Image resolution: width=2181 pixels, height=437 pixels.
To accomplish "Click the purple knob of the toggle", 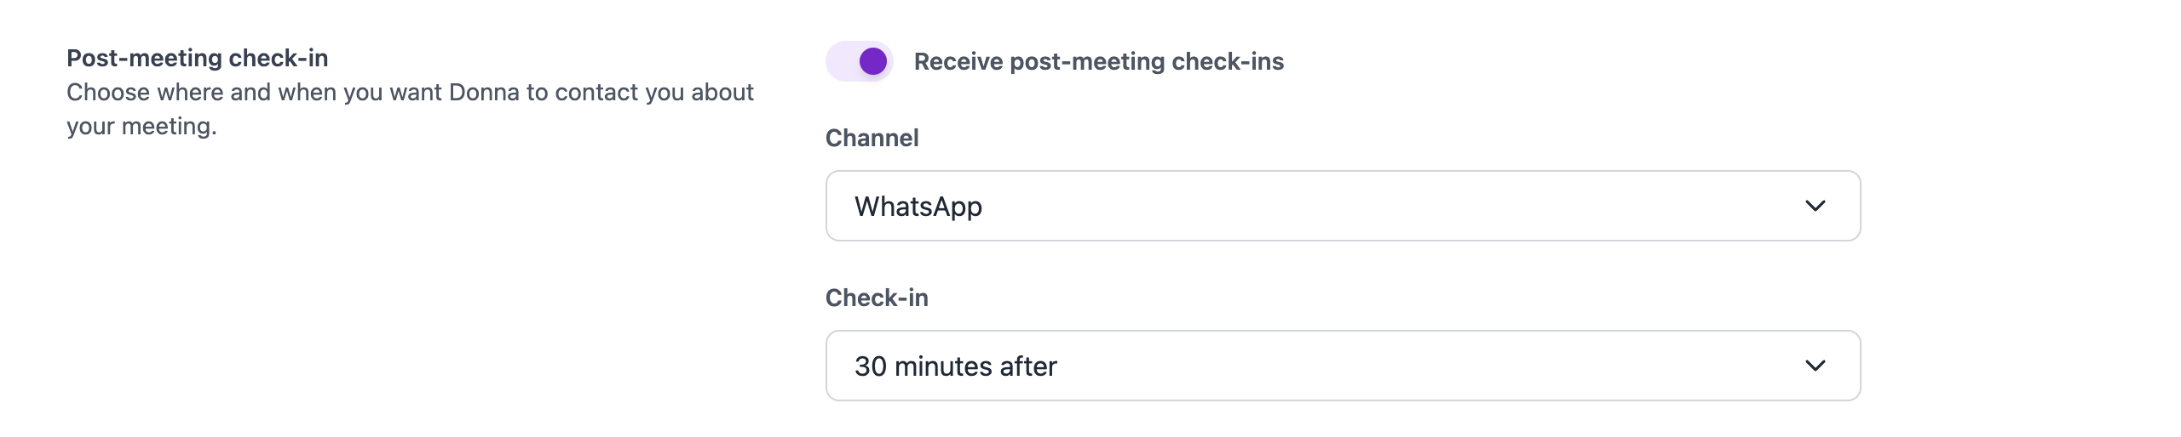I will tap(872, 61).
